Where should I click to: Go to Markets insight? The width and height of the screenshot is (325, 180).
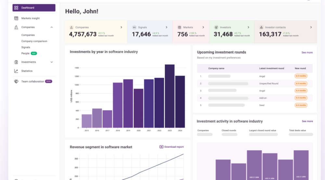tap(30, 18)
